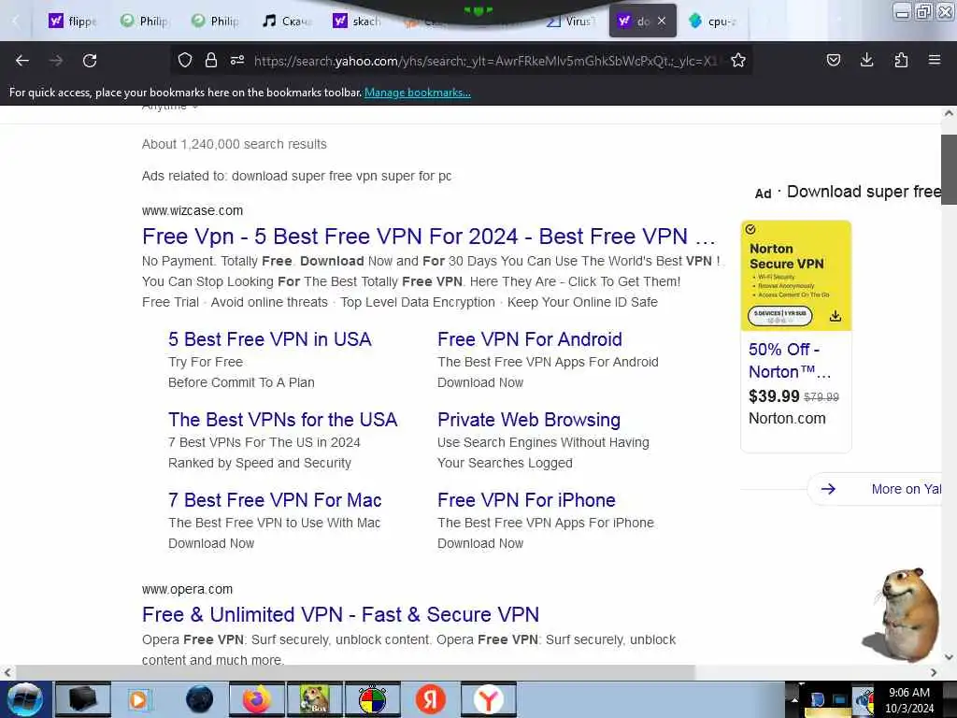
Task: Show hidden system tray icons arrow
Action: point(793,699)
